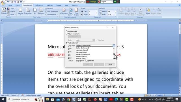This screenshot has width=181, height=102.
Task: Click the Right indent stepper arrows
Action: (97, 14)
